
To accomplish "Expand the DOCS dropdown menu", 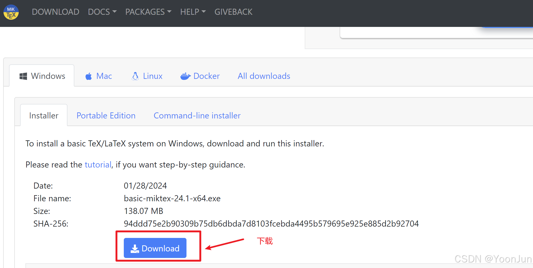I will 102,12.
